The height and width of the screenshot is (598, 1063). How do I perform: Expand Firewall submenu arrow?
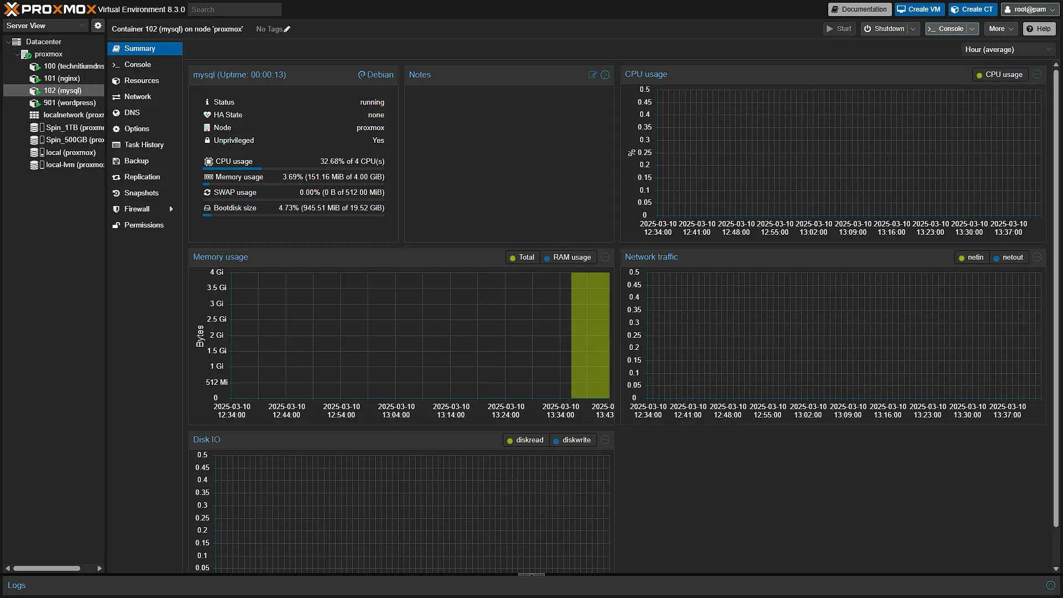[171, 209]
